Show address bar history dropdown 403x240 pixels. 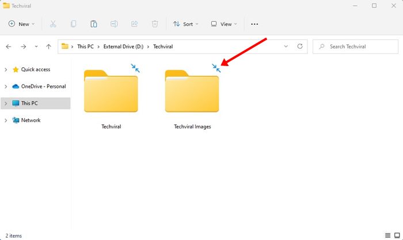pos(286,46)
